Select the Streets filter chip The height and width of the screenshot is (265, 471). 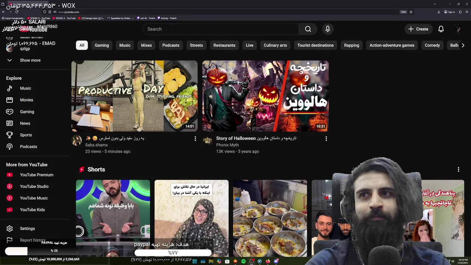(196, 45)
